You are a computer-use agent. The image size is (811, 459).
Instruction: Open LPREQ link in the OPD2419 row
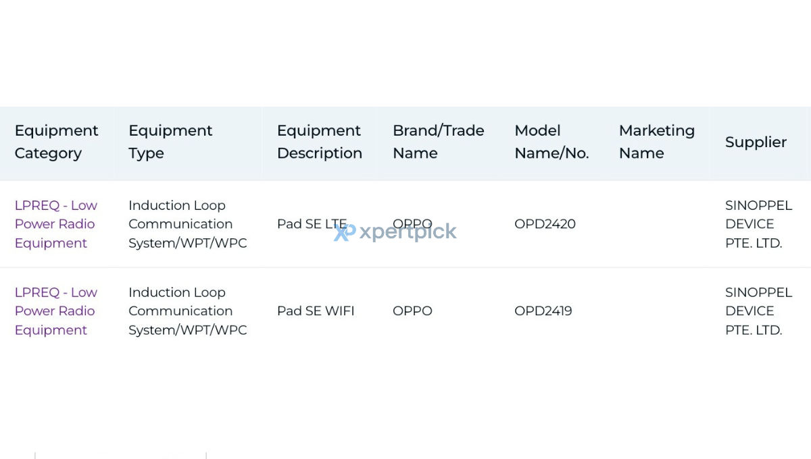[x=56, y=311]
